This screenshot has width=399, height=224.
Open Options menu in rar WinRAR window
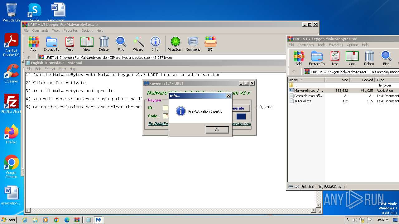[353, 45]
